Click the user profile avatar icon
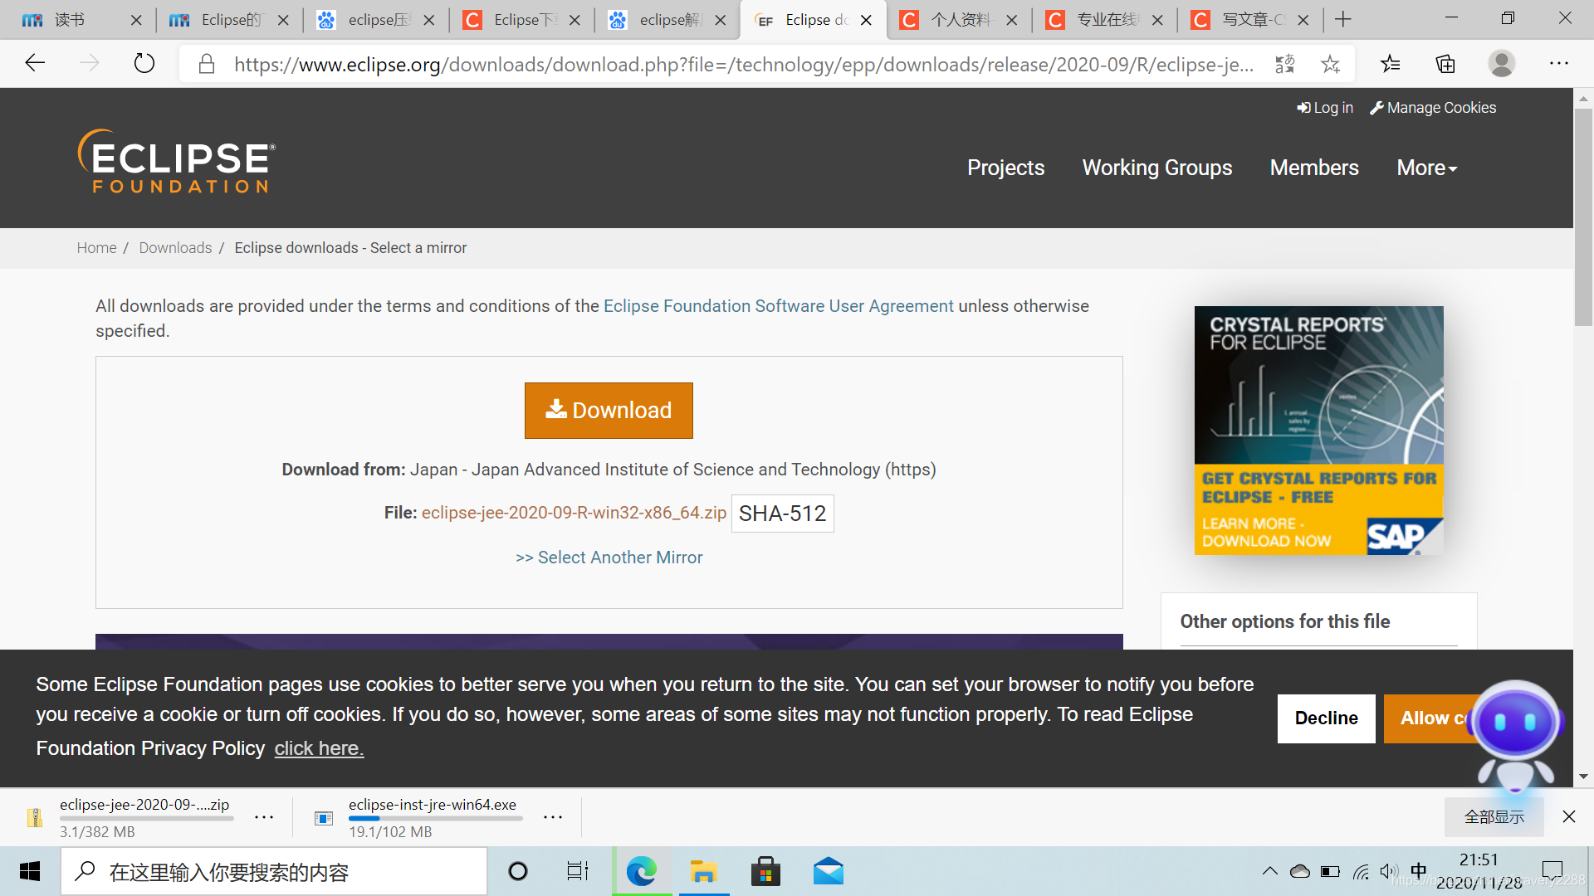Viewport: 1594px width, 896px height. [x=1501, y=64]
